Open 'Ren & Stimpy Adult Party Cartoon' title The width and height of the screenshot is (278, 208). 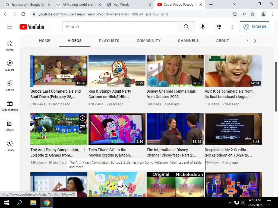pos(110,94)
